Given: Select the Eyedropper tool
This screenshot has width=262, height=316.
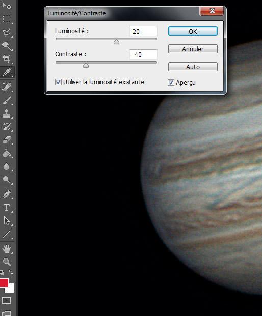Looking at the screenshot, I should [x=7, y=72].
